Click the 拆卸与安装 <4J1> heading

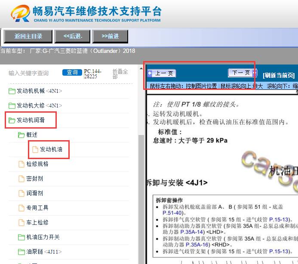[x=177, y=183]
